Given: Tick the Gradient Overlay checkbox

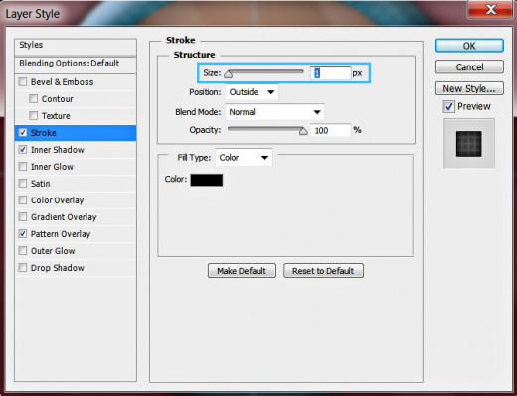Looking at the screenshot, I should (x=23, y=216).
